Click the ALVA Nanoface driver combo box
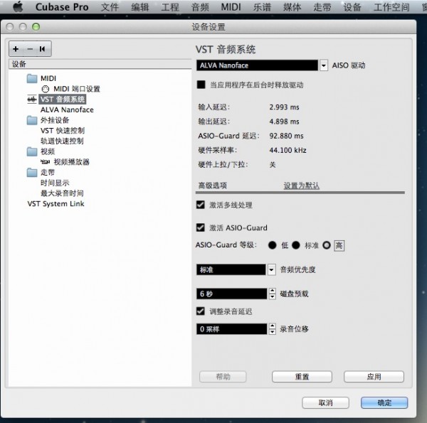The height and width of the screenshot is (423, 427). [257, 65]
